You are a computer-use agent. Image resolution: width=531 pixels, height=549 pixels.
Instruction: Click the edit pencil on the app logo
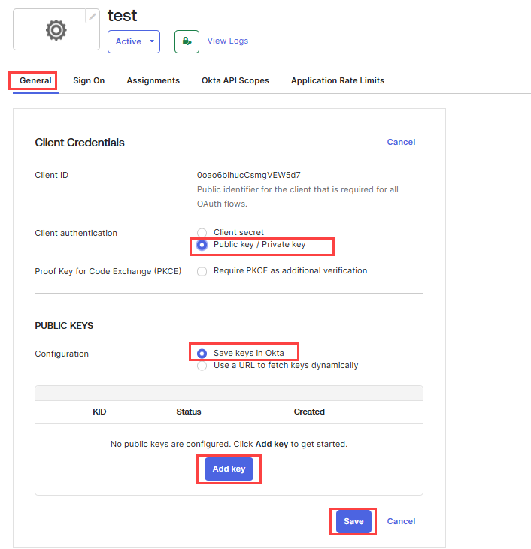(x=93, y=17)
